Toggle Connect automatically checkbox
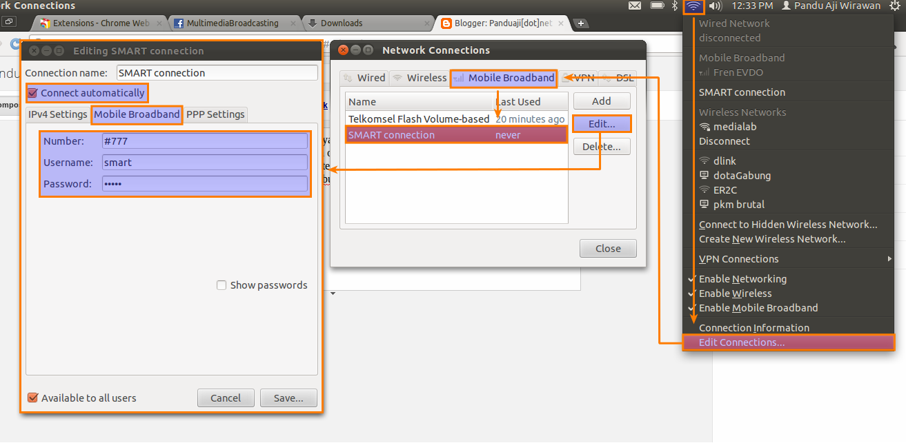This screenshot has height=443, width=906. point(32,93)
